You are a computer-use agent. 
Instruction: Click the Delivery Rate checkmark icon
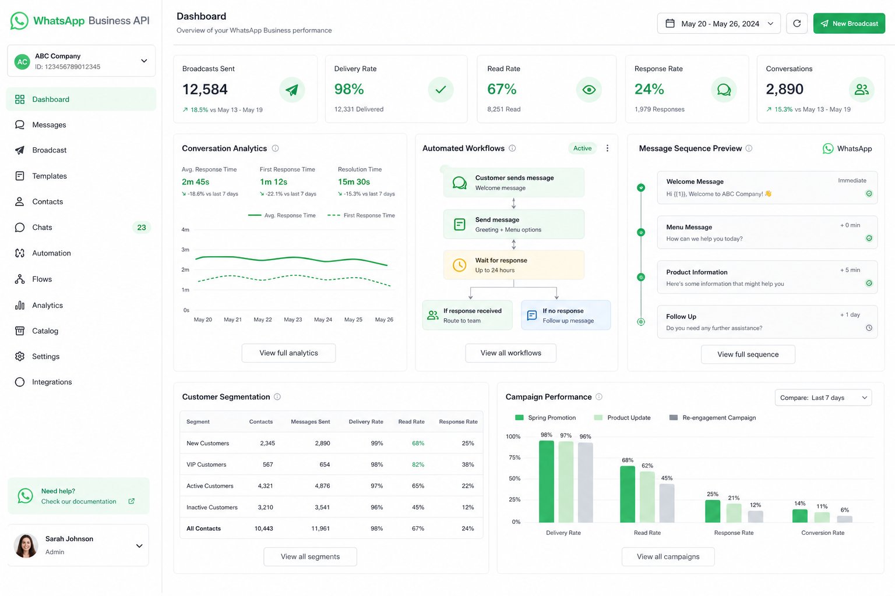441,90
